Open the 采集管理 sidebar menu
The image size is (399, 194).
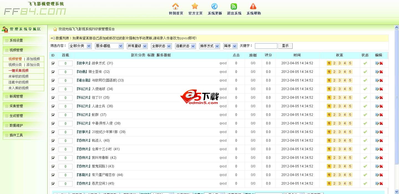click(x=16, y=106)
